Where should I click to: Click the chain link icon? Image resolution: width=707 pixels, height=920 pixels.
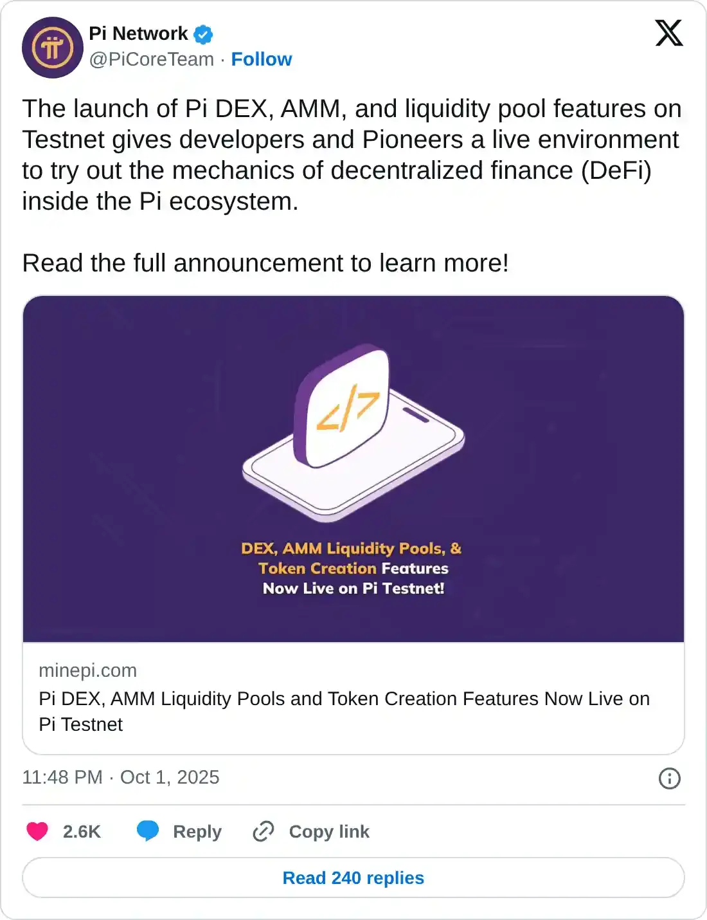(x=264, y=831)
